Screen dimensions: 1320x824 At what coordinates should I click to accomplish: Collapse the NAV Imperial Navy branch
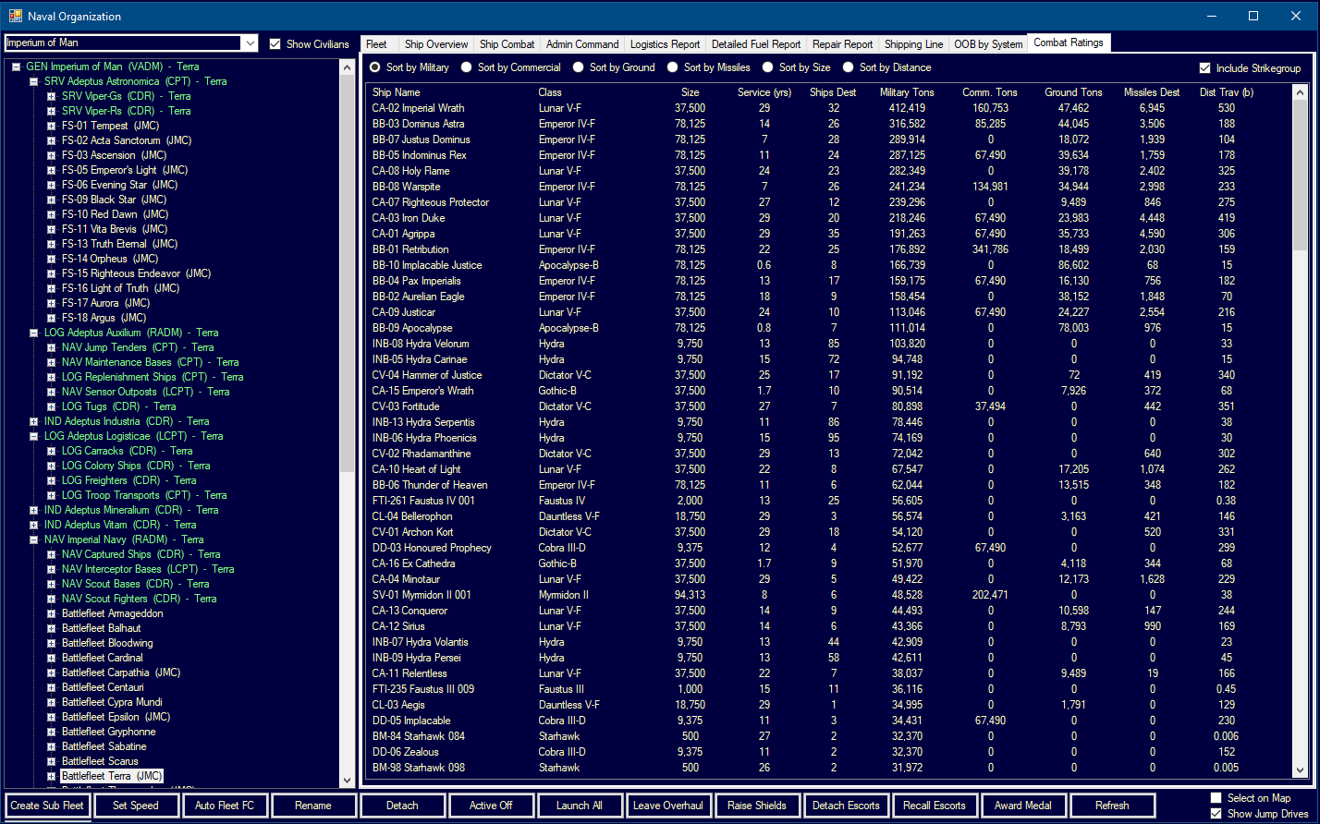tap(33, 539)
